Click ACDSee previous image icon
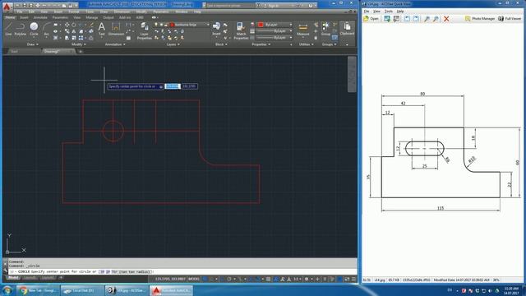 pyautogui.click(x=387, y=19)
